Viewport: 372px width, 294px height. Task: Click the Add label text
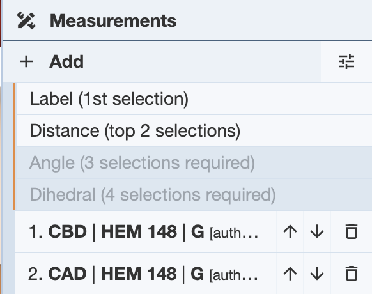(66, 62)
